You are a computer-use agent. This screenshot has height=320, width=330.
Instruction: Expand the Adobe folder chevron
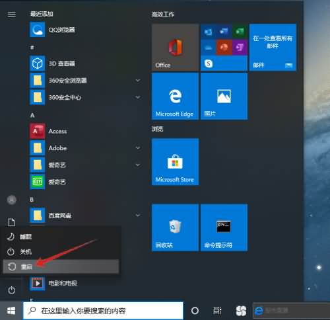138,148
